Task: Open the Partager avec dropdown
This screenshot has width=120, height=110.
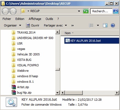Action: (x=55, y=25)
